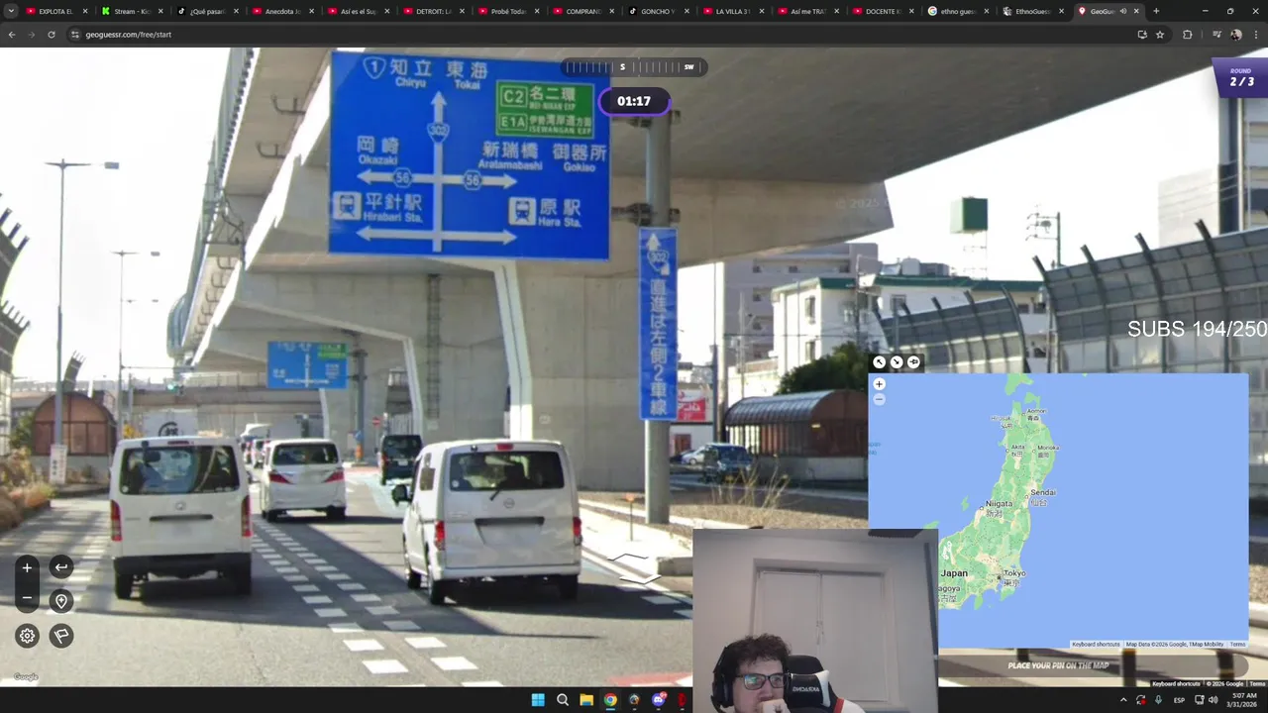
Task: Install the app from the address bar icon
Action: click(x=1142, y=35)
